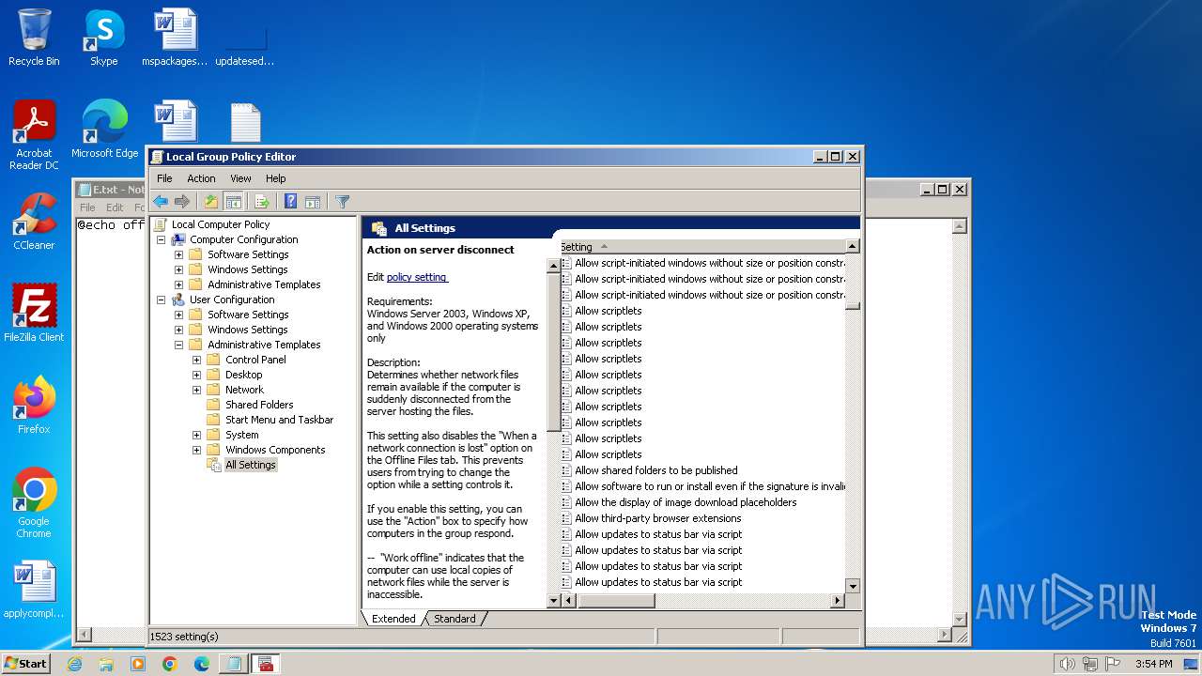1202x676 pixels.
Task: Select 'Allow third-party browser extensions' setting
Action: click(x=658, y=518)
